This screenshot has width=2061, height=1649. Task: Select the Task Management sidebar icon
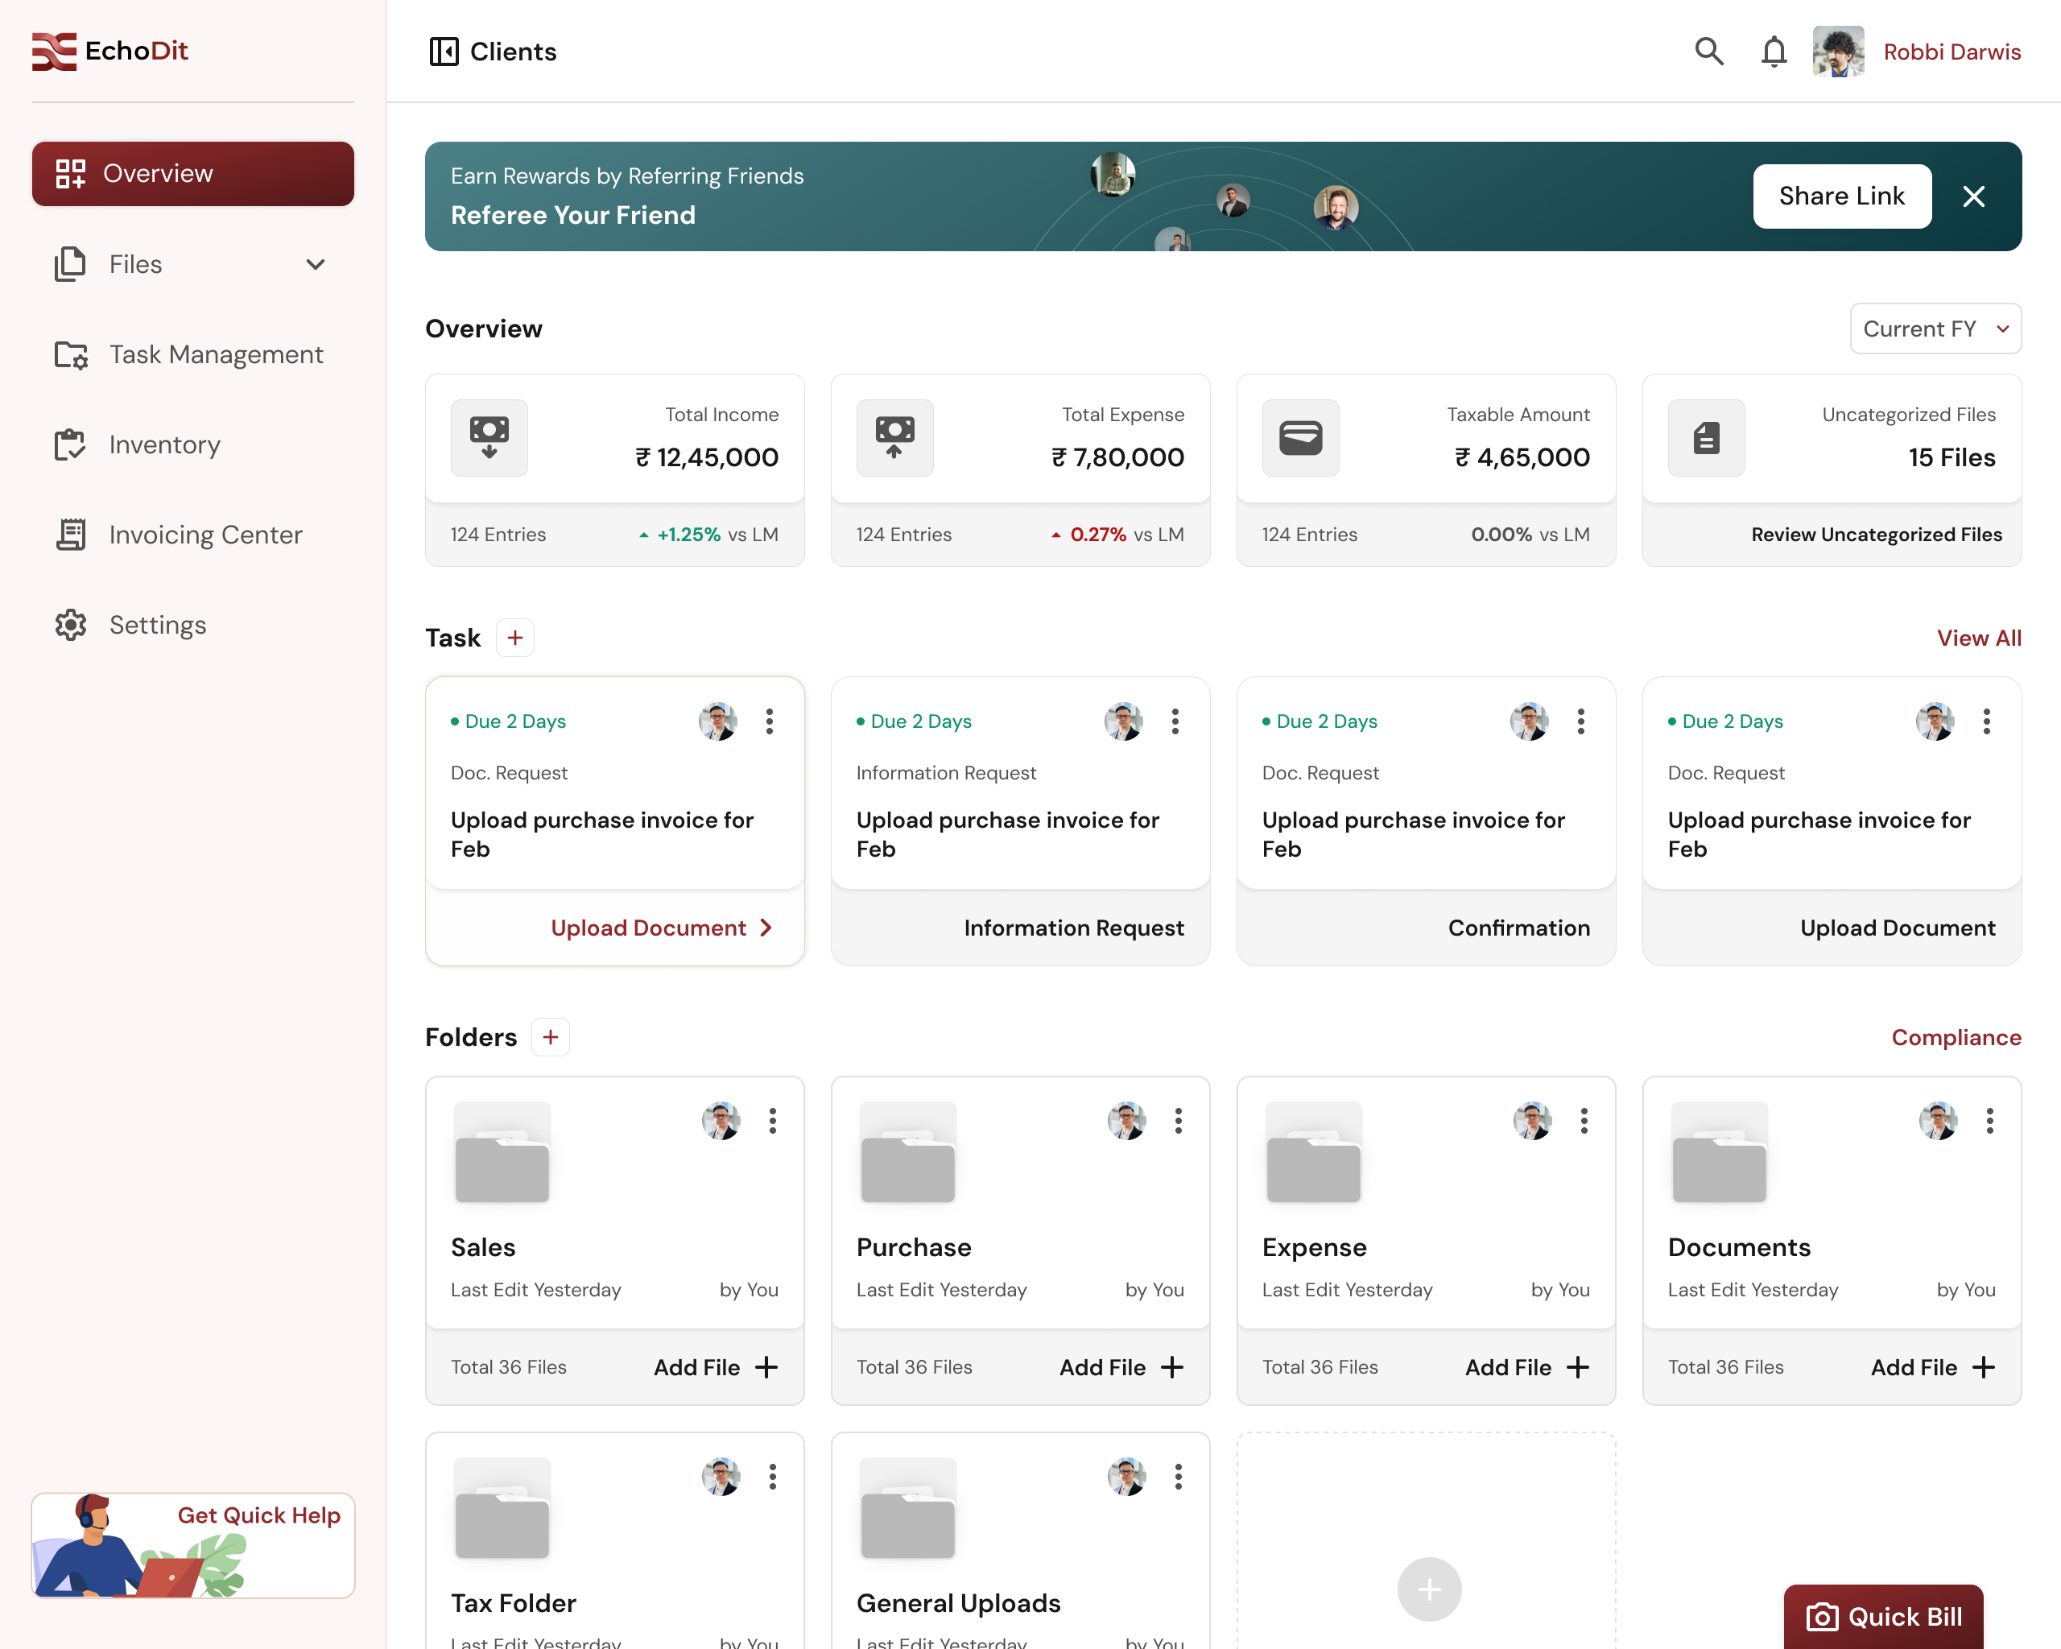pyautogui.click(x=70, y=353)
